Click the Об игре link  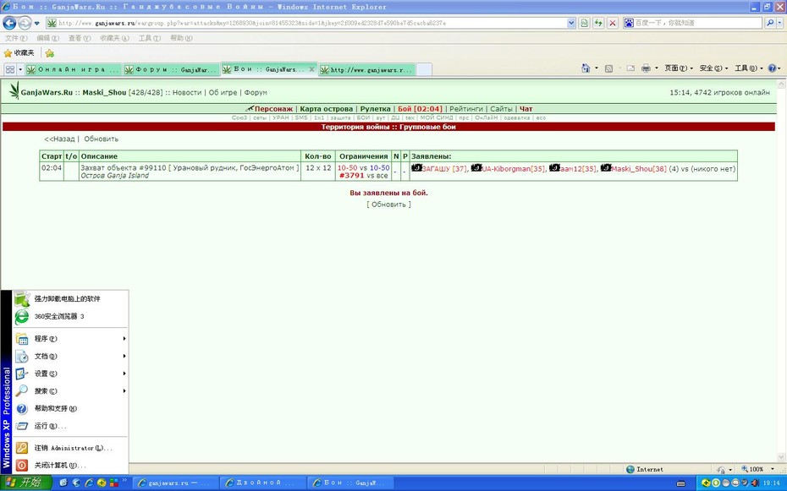point(223,93)
